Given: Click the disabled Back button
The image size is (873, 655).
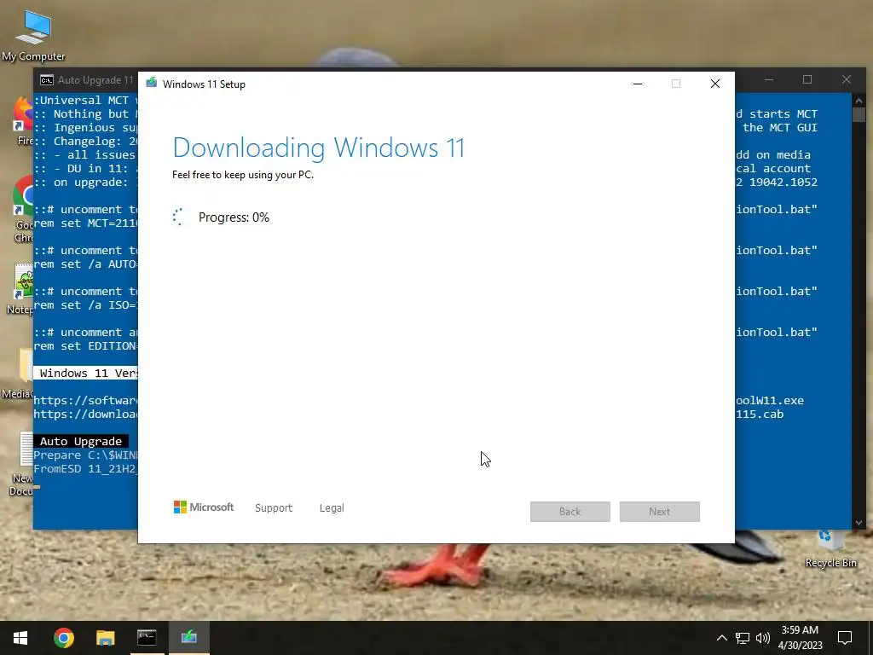Looking at the screenshot, I should pyautogui.click(x=570, y=512).
